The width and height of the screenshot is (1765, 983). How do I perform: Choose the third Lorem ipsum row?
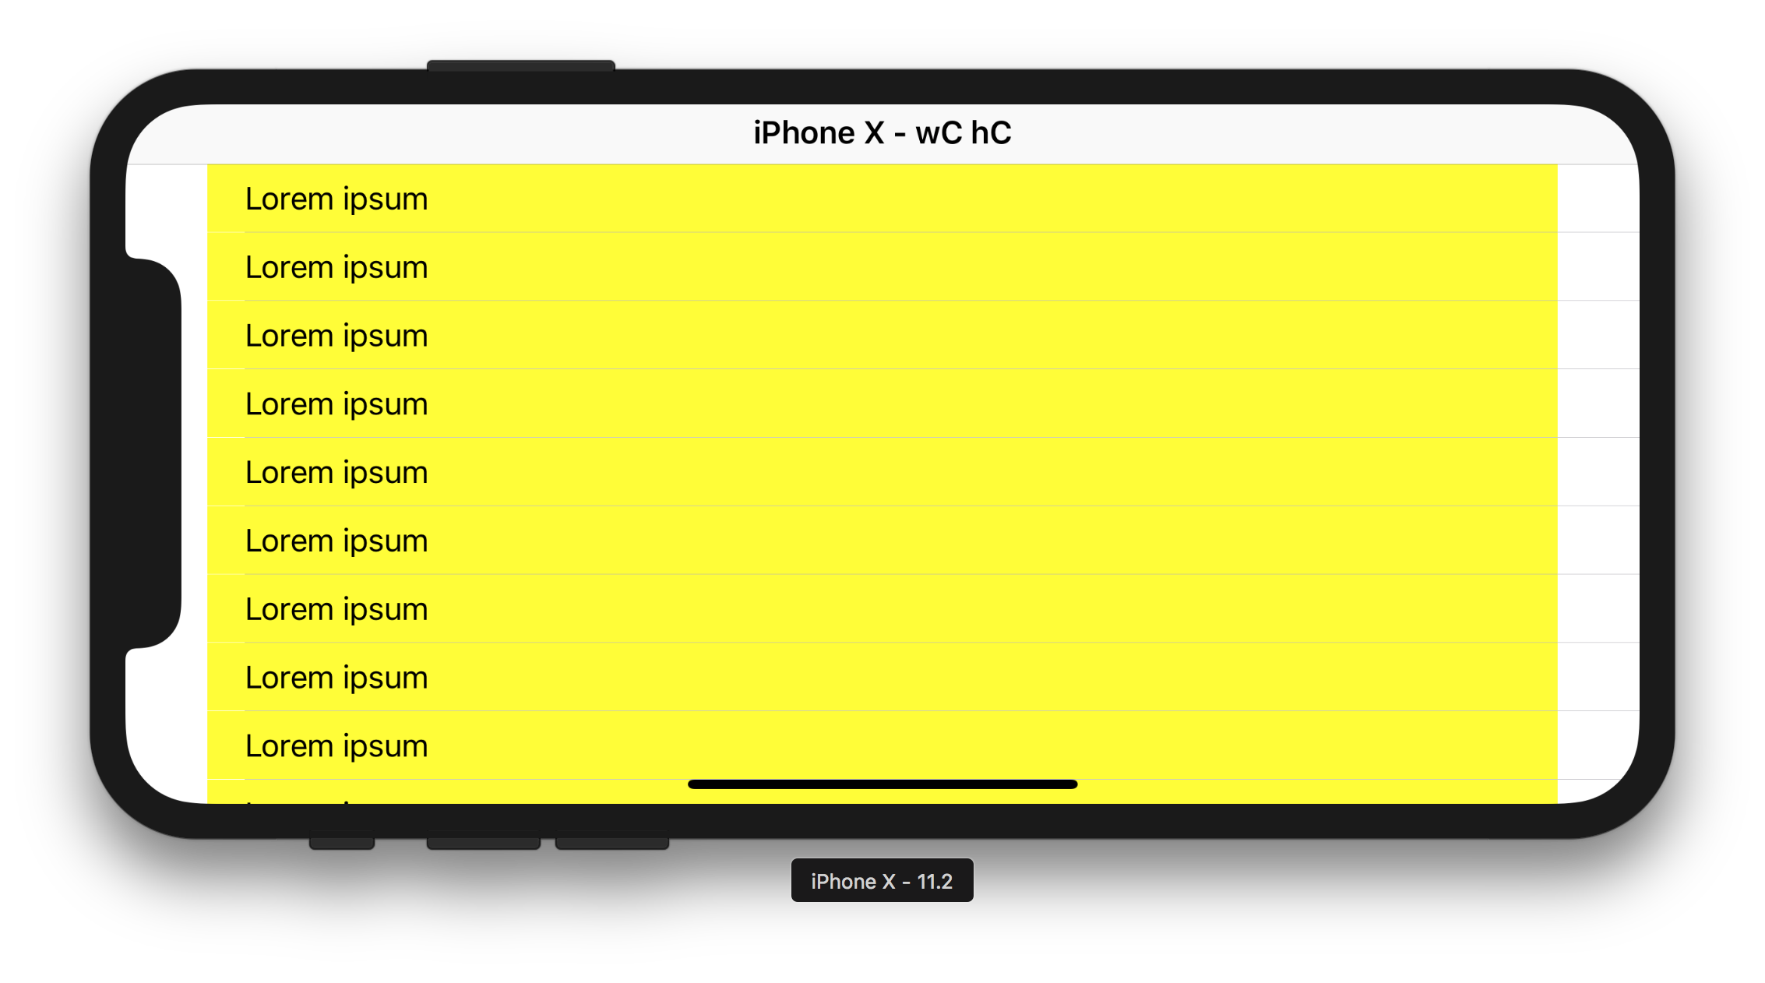(882, 335)
